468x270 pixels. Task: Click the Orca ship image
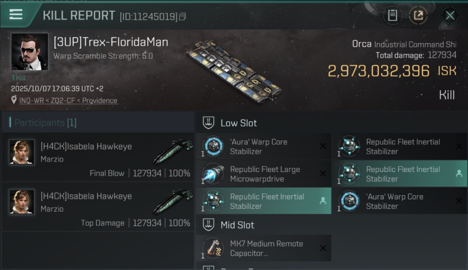pyautogui.click(x=234, y=70)
